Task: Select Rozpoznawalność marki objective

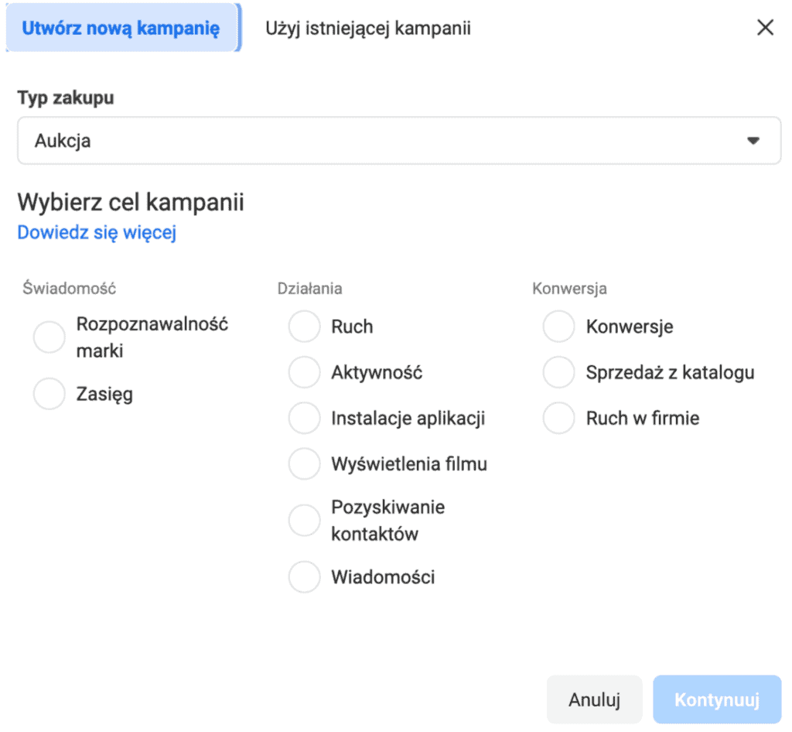Action: tap(49, 337)
